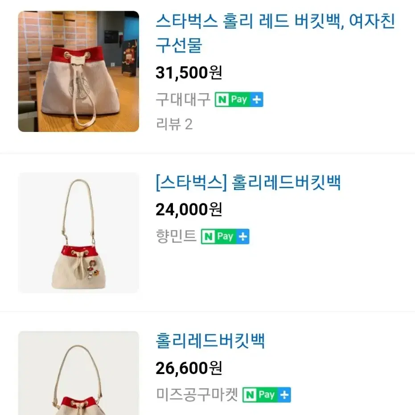Click the N Pay badge beside 구대대구
Screen dimensions: 415x415
239,99
